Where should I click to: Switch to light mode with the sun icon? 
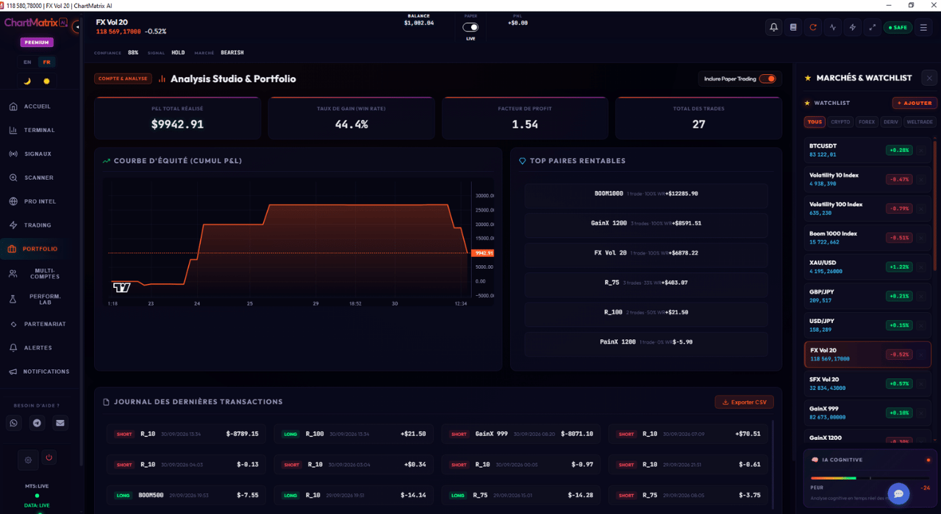(47, 81)
